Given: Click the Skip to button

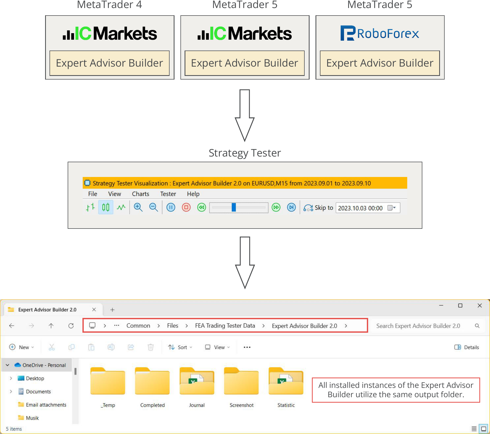Looking at the screenshot, I should tap(318, 208).
